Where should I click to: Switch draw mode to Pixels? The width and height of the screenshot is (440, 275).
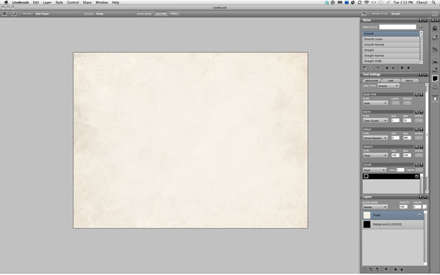point(175,13)
